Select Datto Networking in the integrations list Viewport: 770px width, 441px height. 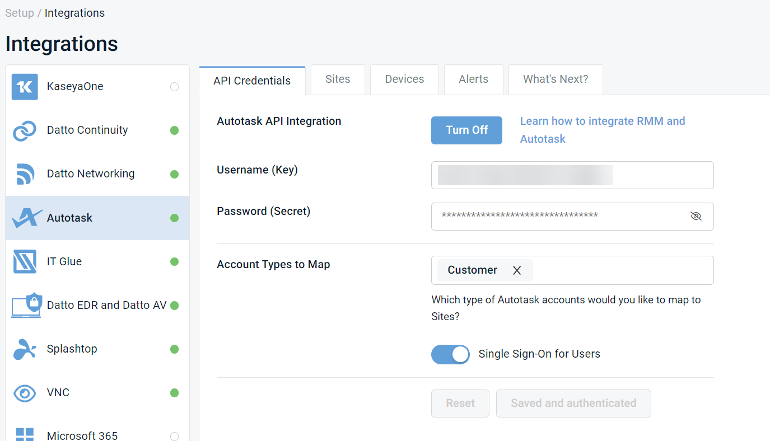[97, 174]
